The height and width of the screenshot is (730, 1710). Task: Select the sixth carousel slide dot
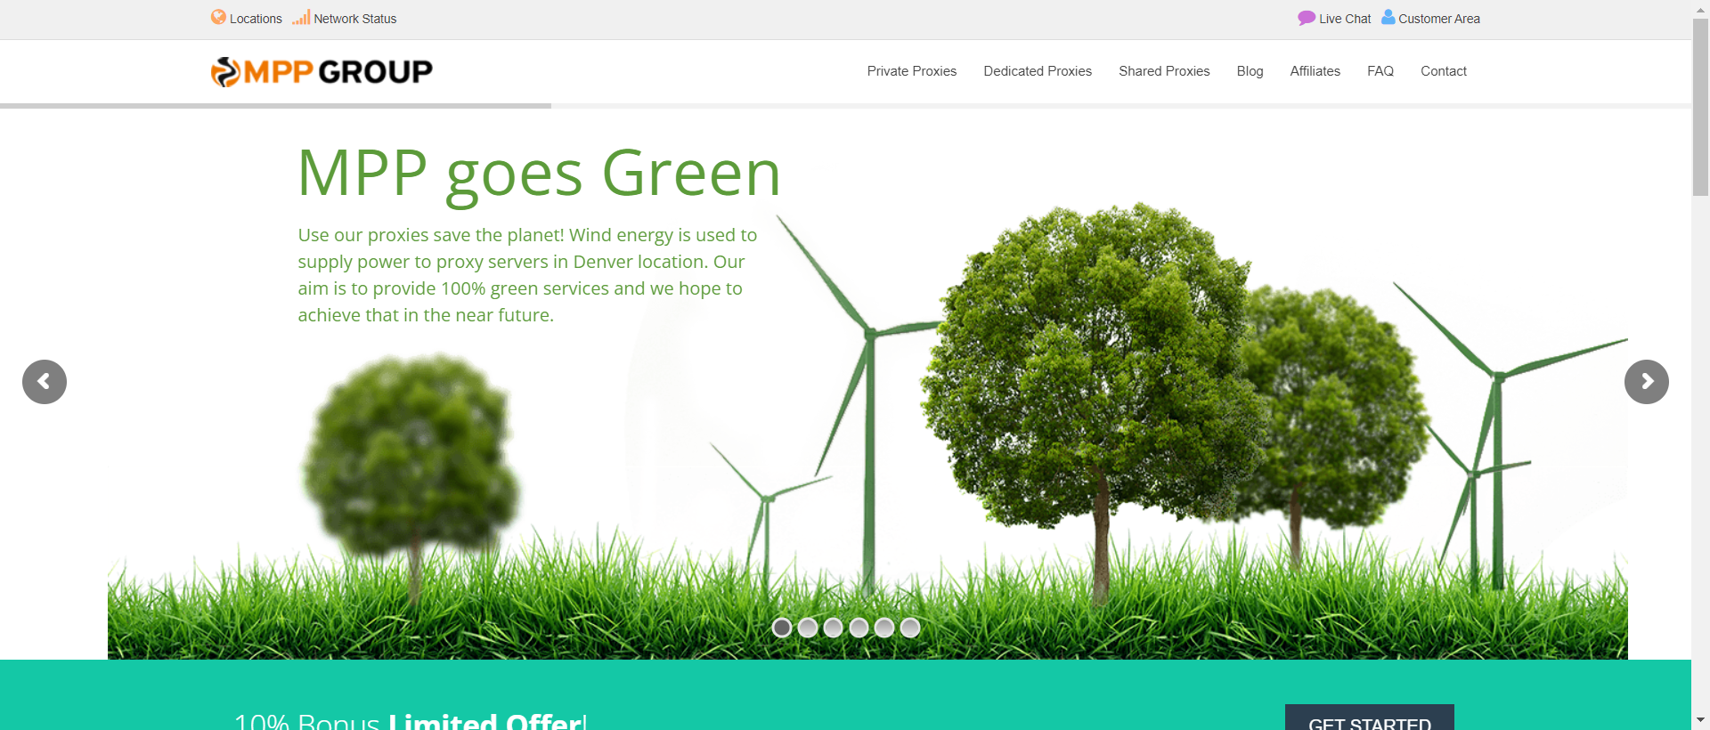coord(909,628)
